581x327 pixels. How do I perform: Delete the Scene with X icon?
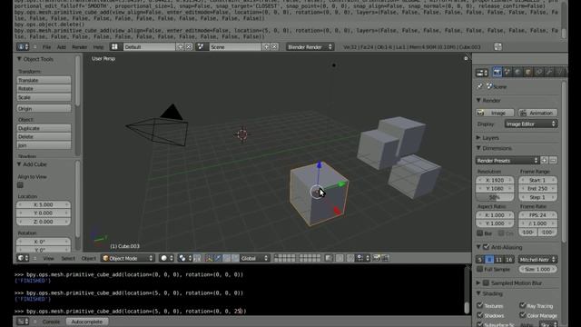(x=274, y=46)
